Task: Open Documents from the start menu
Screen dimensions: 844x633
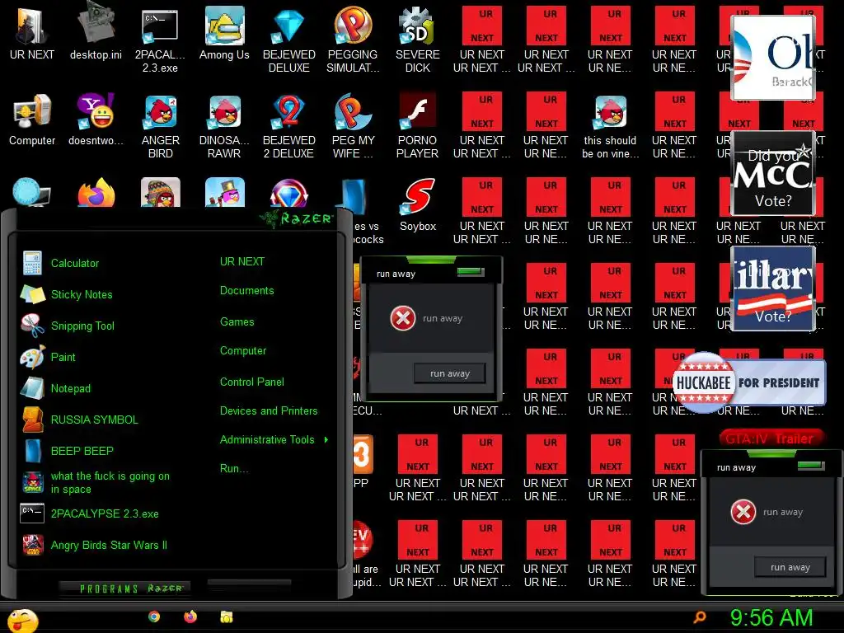Action: point(247,291)
